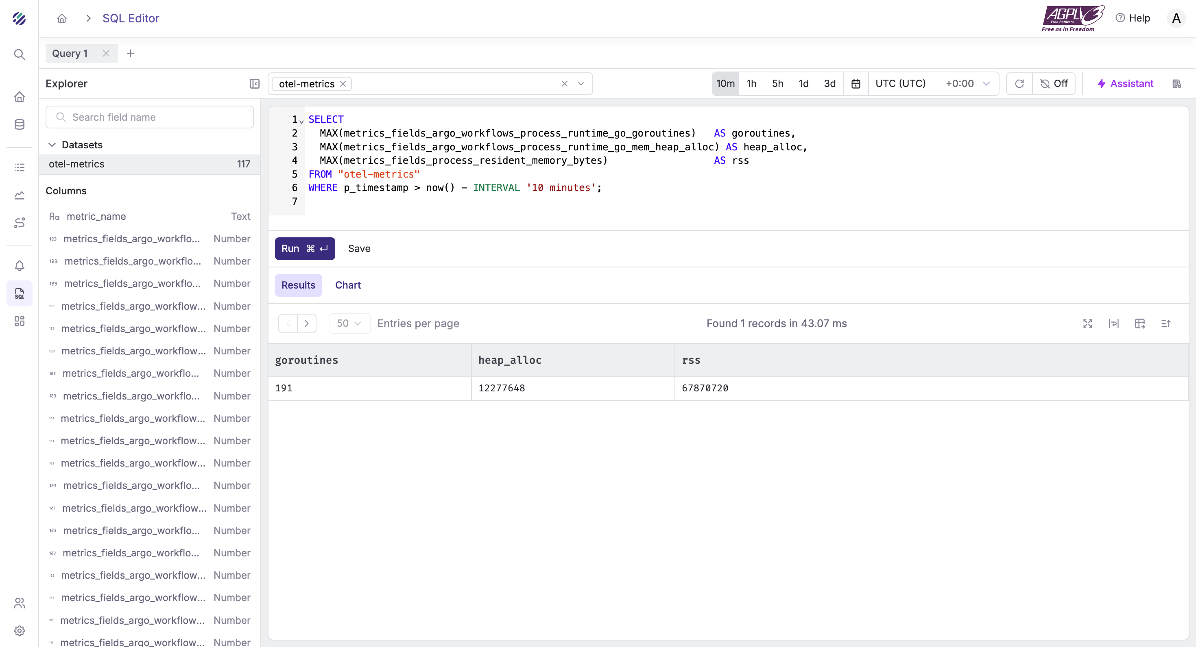Screen dimensions: 1196x647
Task: Click the Save button
Action: [x=359, y=249]
